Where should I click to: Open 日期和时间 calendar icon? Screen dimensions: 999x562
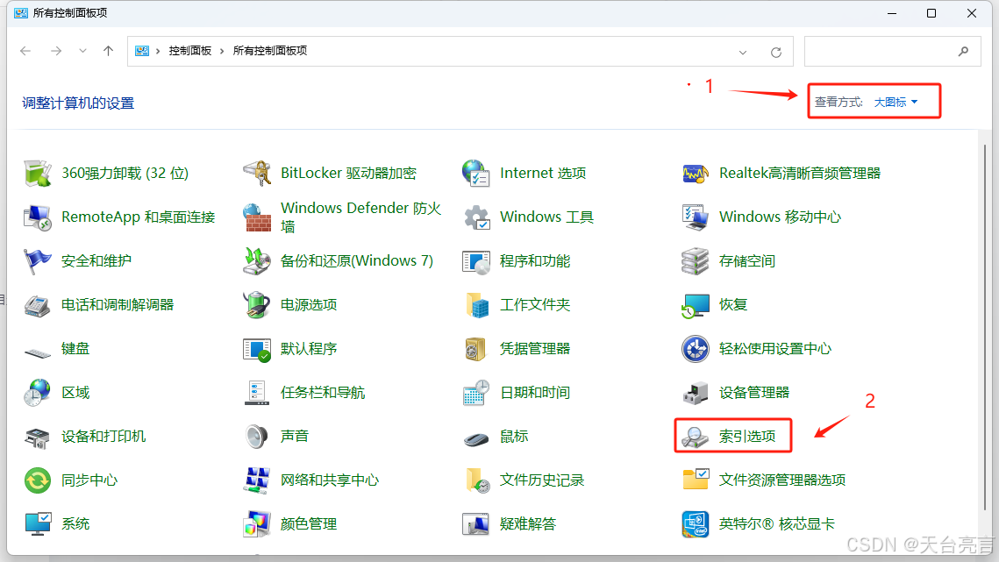click(476, 393)
